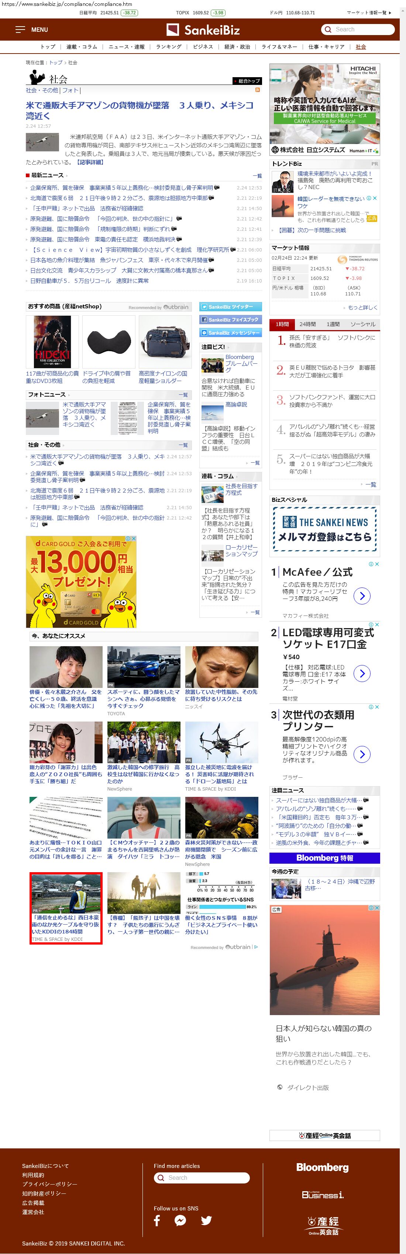This screenshot has width=406, height=1254.
Task: Expand 一覧 under the ranking list
Action: [x=371, y=484]
